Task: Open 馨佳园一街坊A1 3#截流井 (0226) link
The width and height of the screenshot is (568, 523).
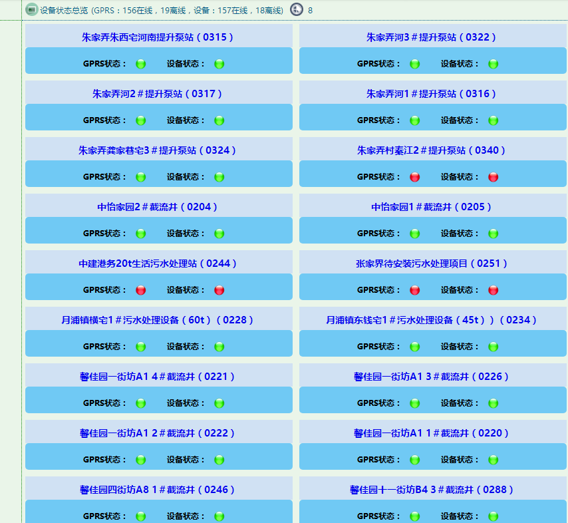Action: (431, 376)
